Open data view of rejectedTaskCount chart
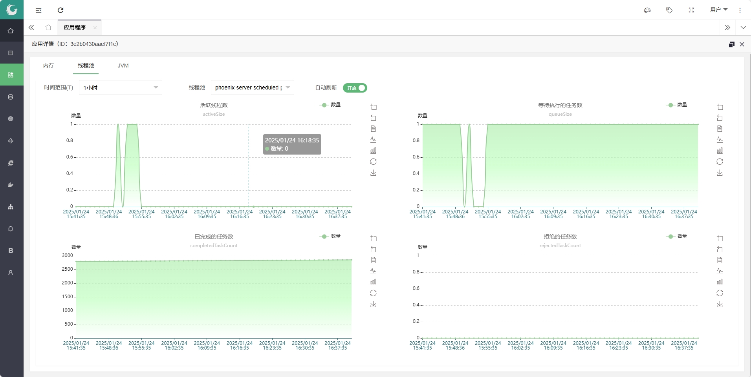Image resolution: width=751 pixels, height=377 pixels. pos(720,260)
